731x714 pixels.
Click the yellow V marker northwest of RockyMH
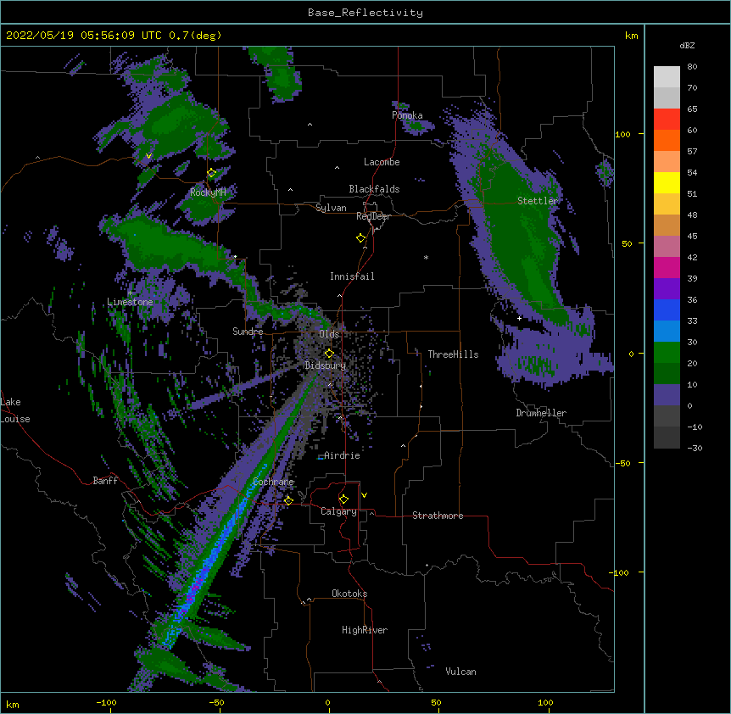pyautogui.click(x=148, y=156)
